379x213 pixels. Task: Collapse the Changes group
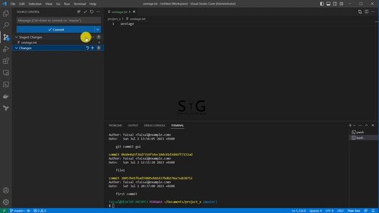click(17, 48)
